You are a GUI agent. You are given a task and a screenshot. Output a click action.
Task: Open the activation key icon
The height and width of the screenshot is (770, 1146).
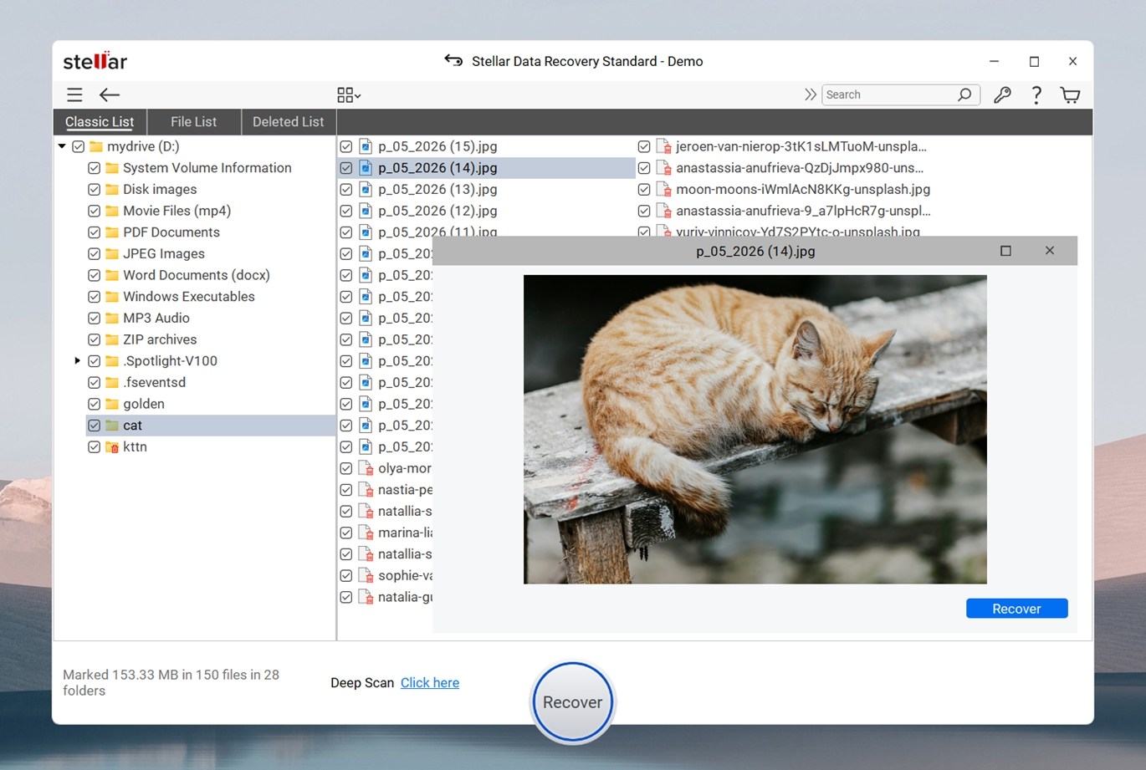pyautogui.click(x=1002, y=94)
